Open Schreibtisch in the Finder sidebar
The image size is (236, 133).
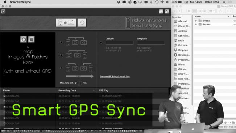tap(182, 36)
